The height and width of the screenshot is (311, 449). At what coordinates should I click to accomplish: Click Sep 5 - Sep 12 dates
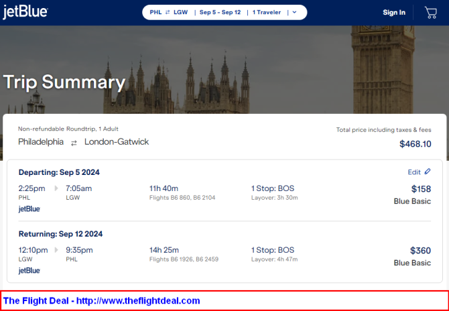pos(220,12)
